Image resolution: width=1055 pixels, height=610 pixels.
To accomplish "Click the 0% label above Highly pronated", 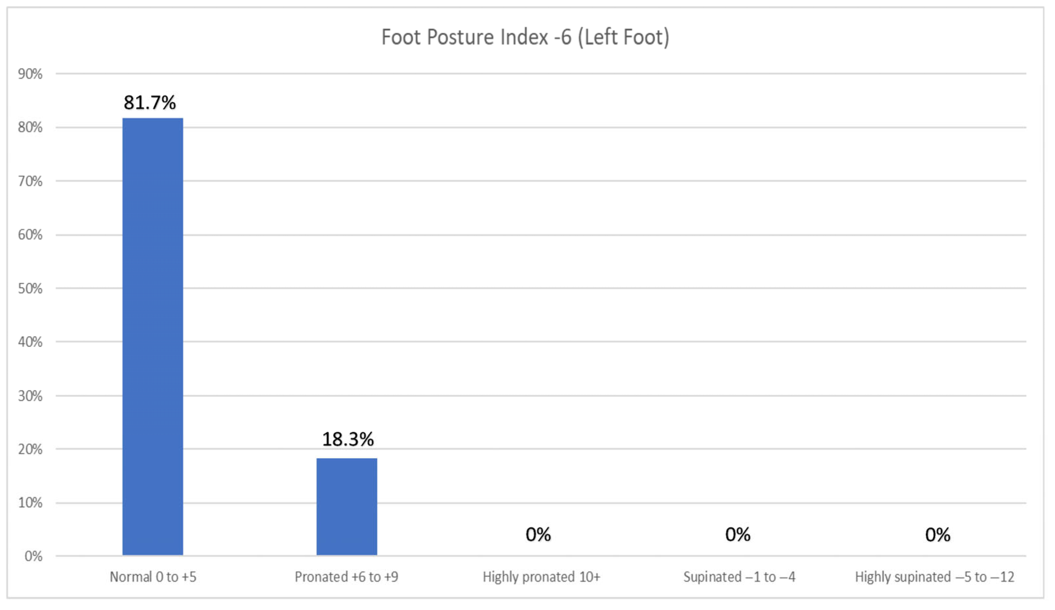I will pos(538,534).
